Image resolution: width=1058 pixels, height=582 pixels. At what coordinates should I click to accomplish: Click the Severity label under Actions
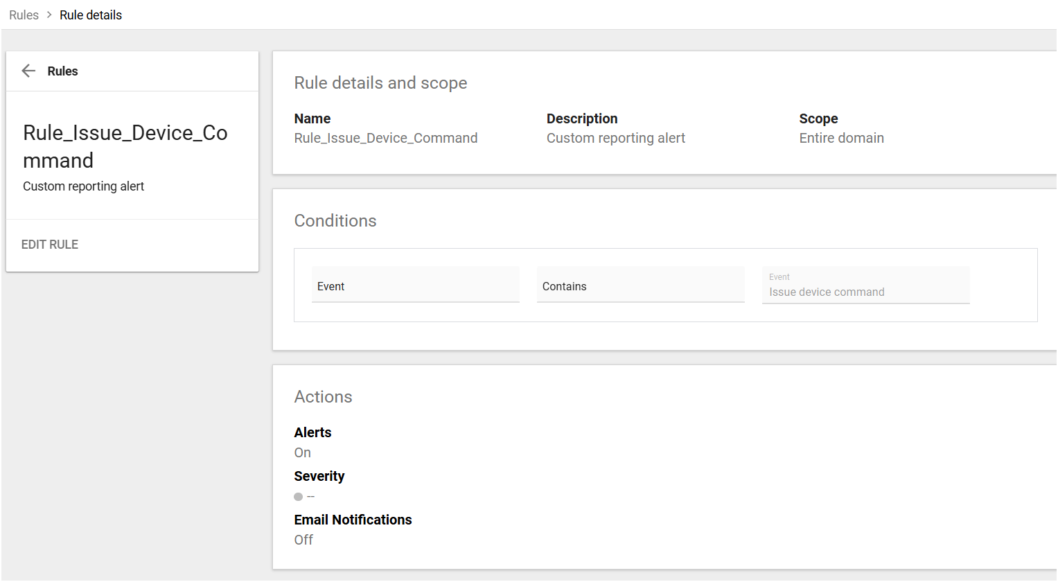tap(319, 476)
